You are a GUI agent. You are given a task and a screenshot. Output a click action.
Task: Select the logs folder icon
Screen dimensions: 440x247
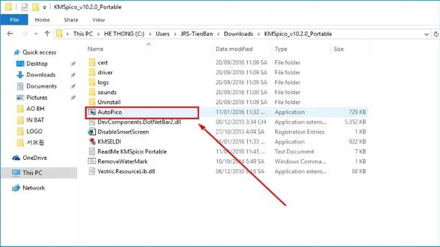(92, 82)
